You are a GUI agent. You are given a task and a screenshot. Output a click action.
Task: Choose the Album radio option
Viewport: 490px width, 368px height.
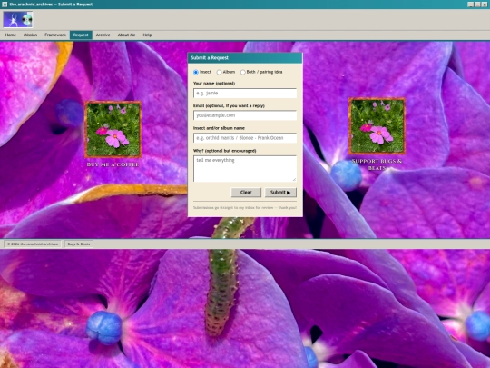tap(219, 73)
